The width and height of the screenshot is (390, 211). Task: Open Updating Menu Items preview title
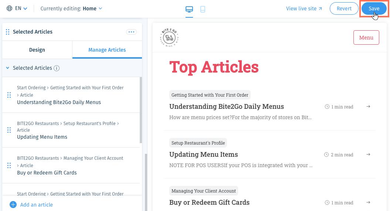pos(204,155)
